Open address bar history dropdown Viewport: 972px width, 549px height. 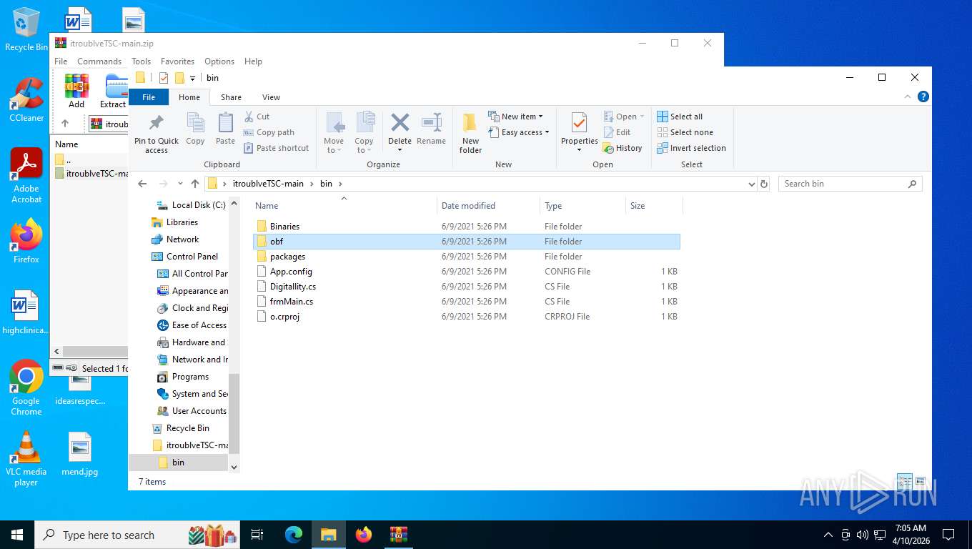click(751, 184)
